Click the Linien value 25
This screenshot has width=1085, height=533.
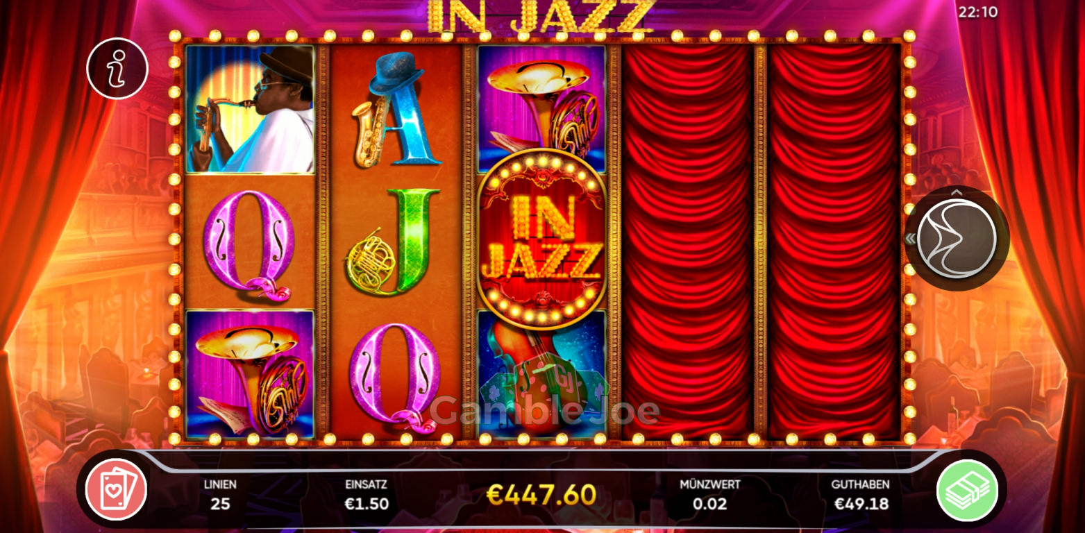[x=220, y=504]
